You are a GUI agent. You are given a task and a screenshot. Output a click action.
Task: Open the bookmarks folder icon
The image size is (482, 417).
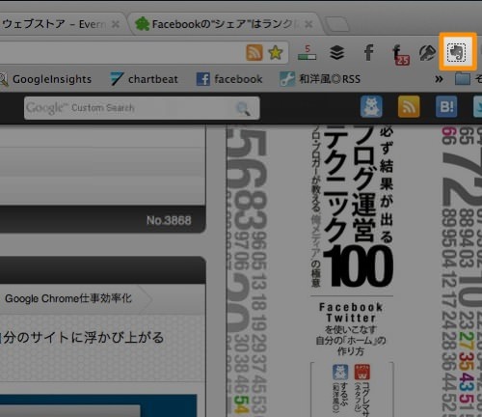pos(463,79)
